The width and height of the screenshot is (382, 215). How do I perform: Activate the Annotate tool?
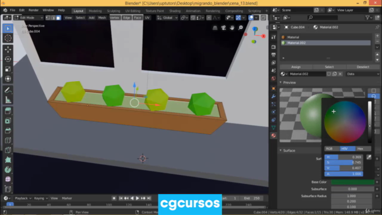click(x=8, y=90)
